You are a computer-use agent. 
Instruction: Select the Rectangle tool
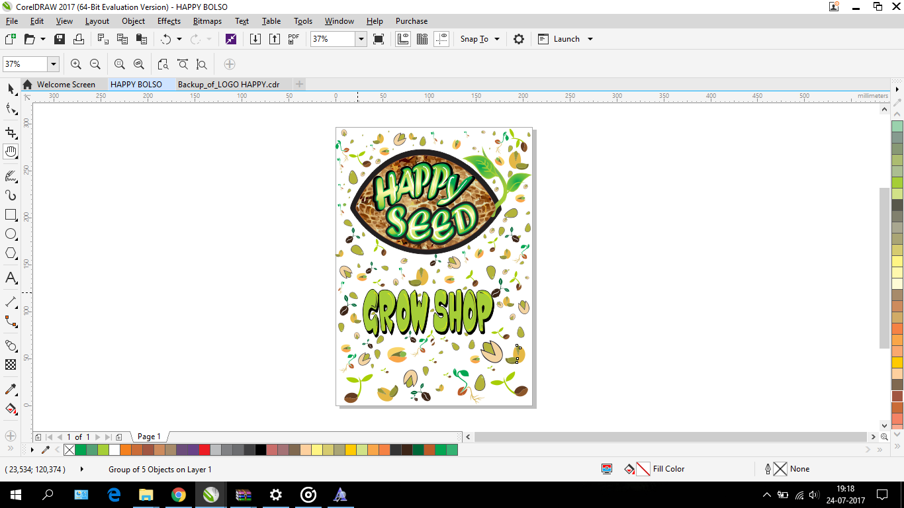(x=11, y=215)
